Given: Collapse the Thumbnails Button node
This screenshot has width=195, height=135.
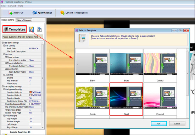Looking at the screenshot, I should (6, 63).
